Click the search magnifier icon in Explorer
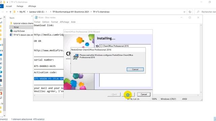This screenshot has width=216, height=121. pyautogui.click(x=198, y=12)
